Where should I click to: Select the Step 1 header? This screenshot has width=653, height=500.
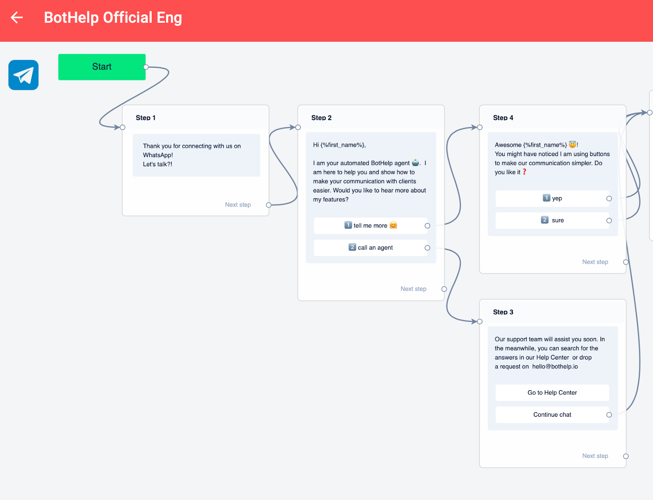pyautogui.click(x=146, y=118)
